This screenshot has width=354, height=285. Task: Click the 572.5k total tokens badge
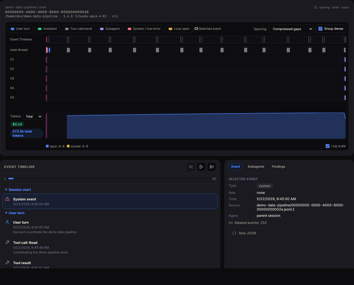tap(27, 133)
